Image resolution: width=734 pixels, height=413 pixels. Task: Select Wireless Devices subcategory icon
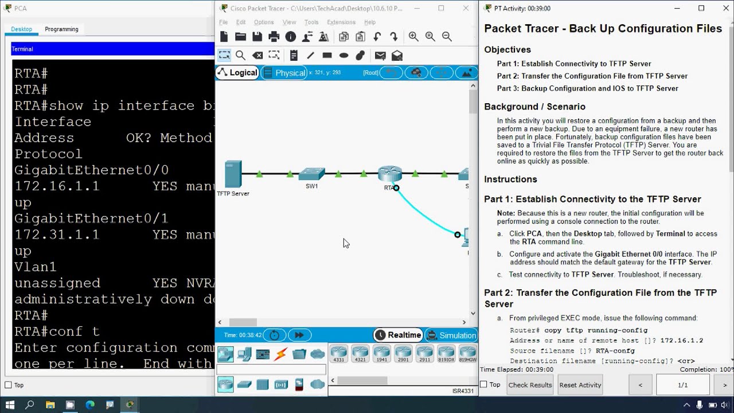coord(281,385)
